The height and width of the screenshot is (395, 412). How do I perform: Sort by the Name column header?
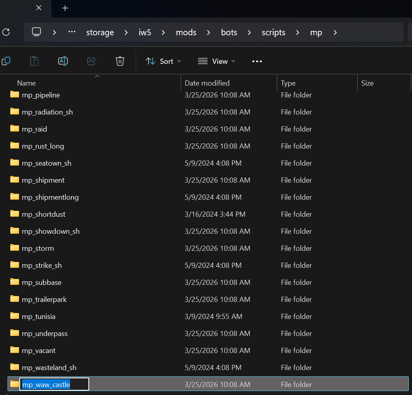(26, 83)
